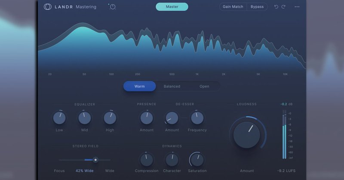Click the 10K frequency label
The width and height of the screenshot is (344, 180).
pos(285,74)
